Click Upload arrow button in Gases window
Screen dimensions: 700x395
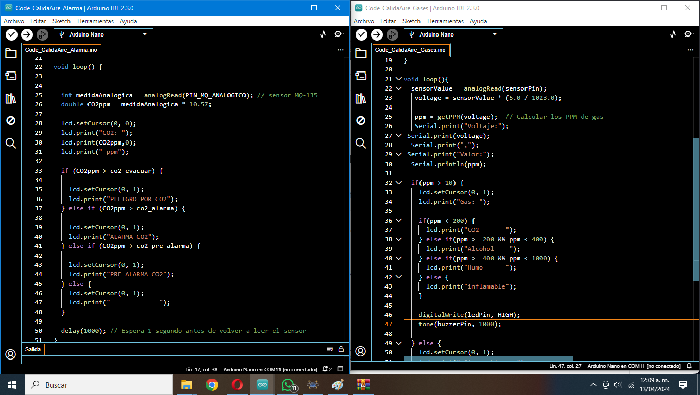tap(377, 34)
